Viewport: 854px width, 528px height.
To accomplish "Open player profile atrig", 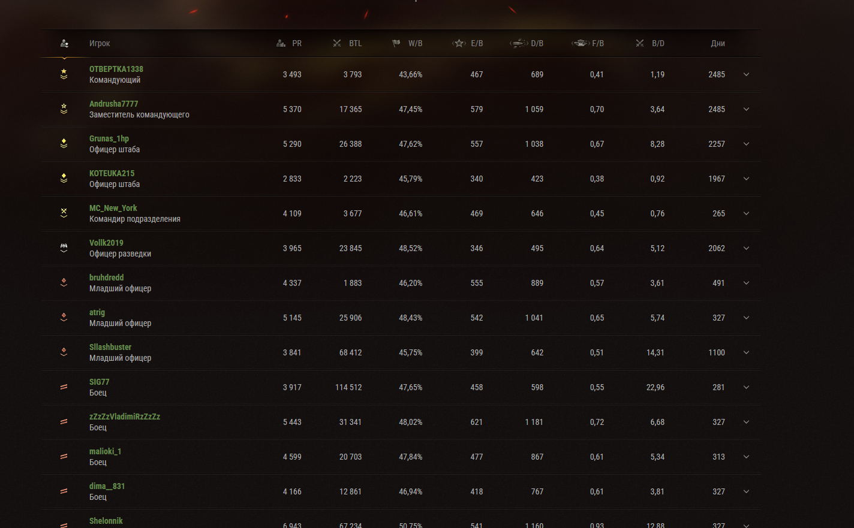I will click(x=97, y=312).
